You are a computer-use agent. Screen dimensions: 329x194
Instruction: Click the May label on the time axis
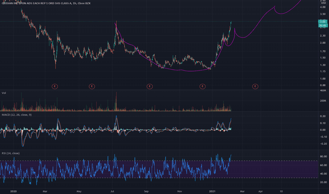tap(79, 191)
